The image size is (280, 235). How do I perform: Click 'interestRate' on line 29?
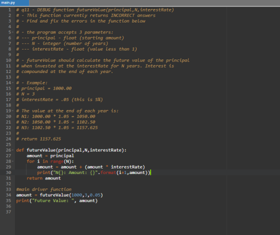(126, 167)
